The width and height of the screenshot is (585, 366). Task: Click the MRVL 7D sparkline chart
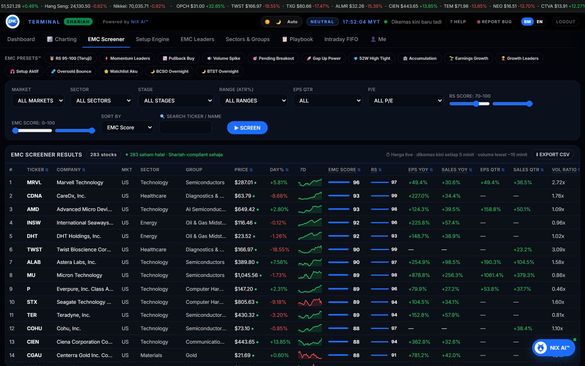[310, 182]
